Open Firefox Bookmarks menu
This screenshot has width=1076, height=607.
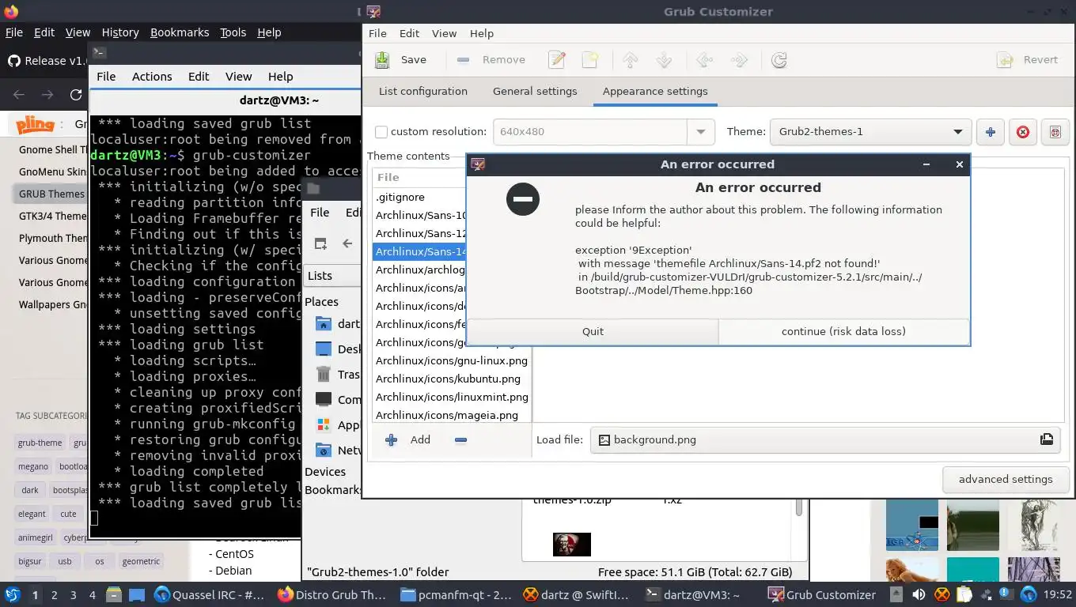coord(180,32)
